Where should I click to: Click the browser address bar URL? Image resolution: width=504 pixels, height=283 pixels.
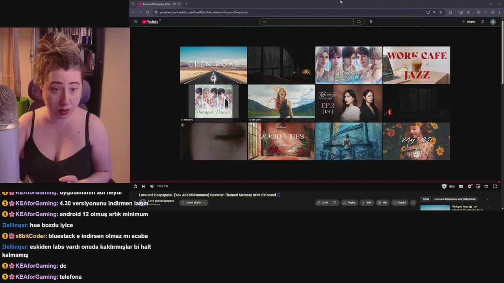point(204,12)
